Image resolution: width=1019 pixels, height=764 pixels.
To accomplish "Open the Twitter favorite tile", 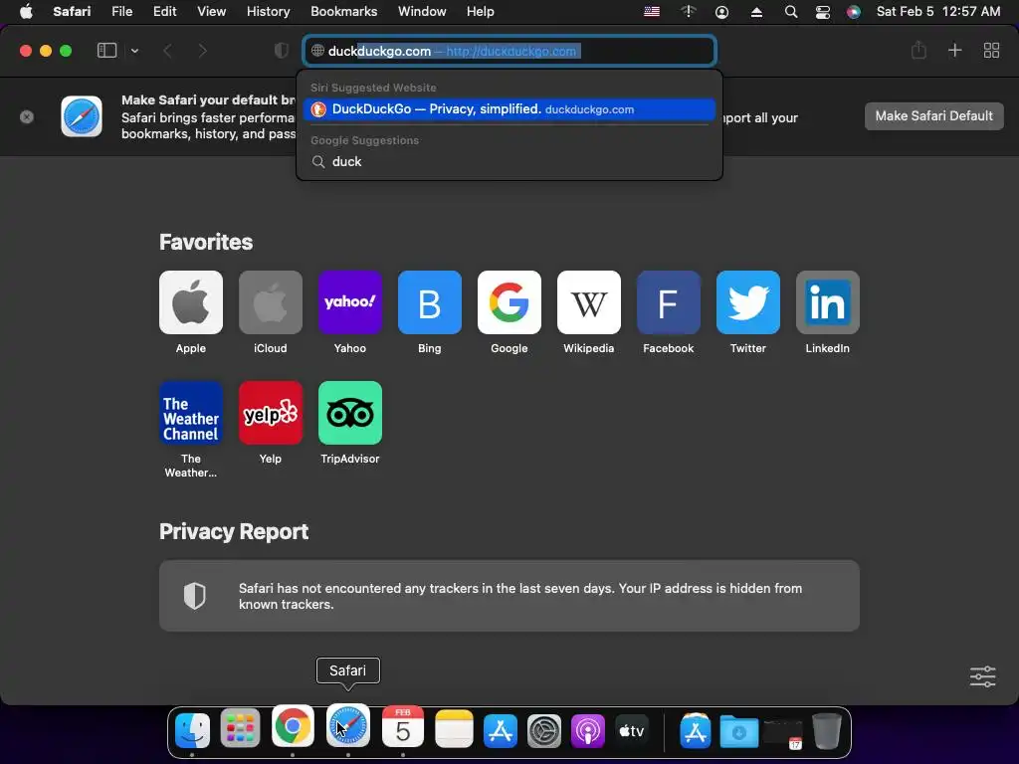I will click(748, 302).
